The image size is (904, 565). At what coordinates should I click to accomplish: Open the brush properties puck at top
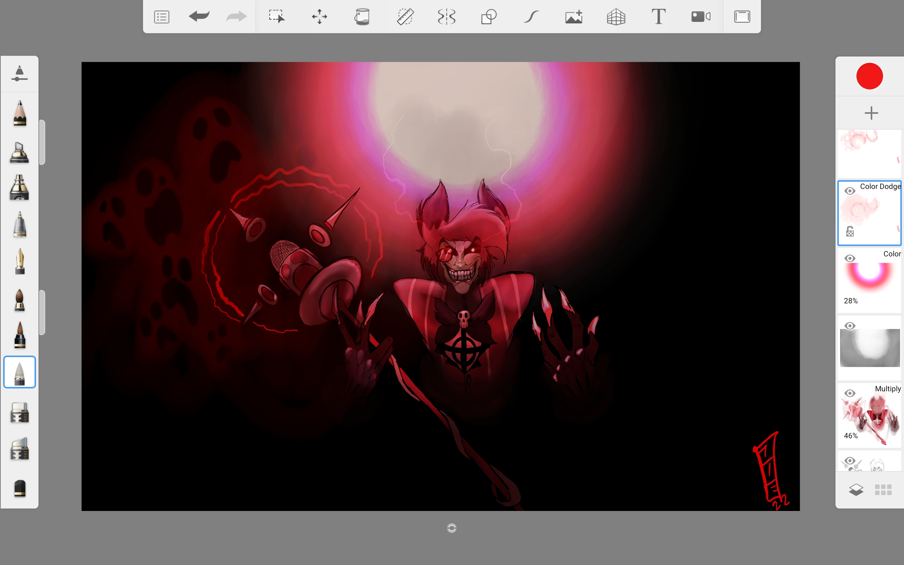pos(19,73)
